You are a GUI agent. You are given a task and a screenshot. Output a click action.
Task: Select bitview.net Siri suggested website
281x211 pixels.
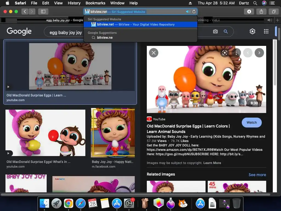pyautogui.click(x=140, y=24)
